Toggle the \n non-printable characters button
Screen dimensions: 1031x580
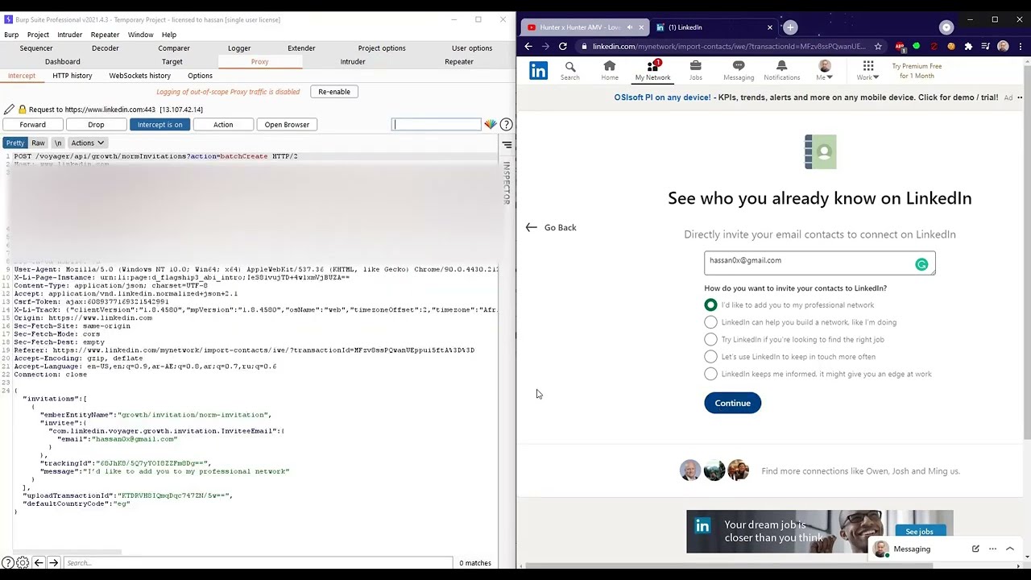point(58,143)
